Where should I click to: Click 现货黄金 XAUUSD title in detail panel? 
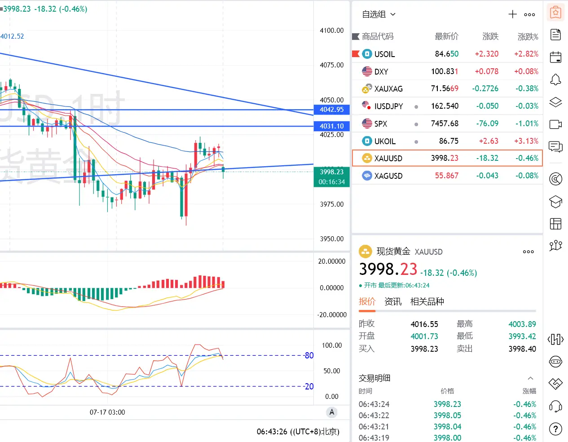[409, 252]
